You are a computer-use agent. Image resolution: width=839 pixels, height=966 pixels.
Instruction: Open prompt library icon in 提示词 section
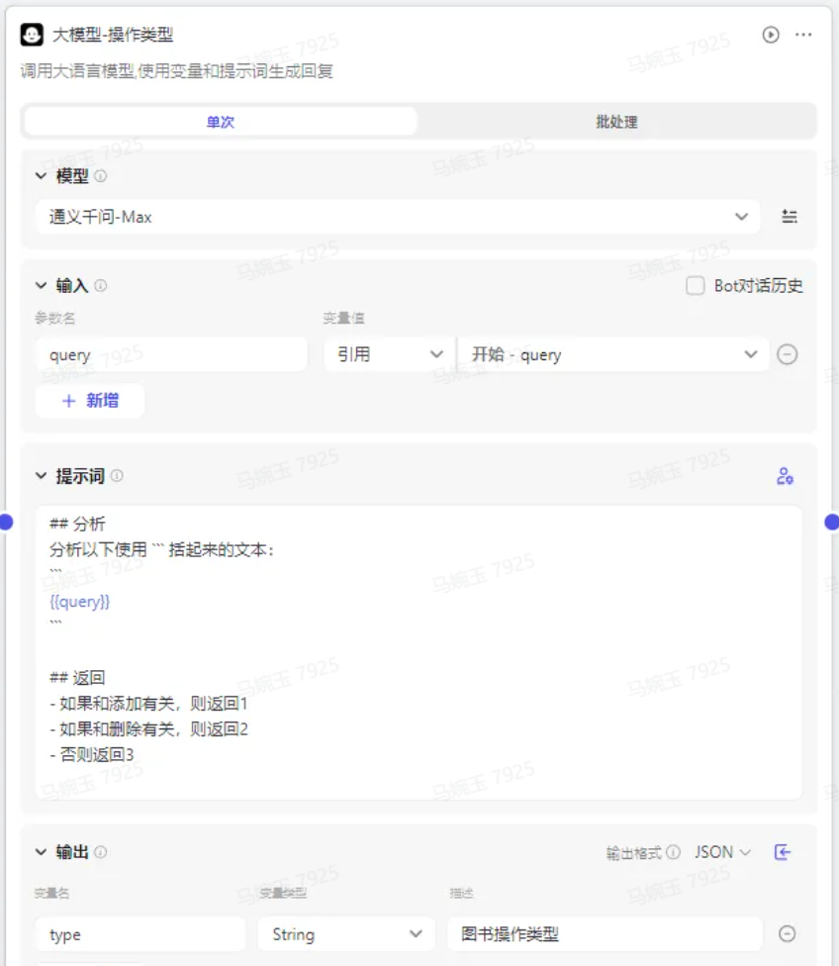tap(785, 476)
